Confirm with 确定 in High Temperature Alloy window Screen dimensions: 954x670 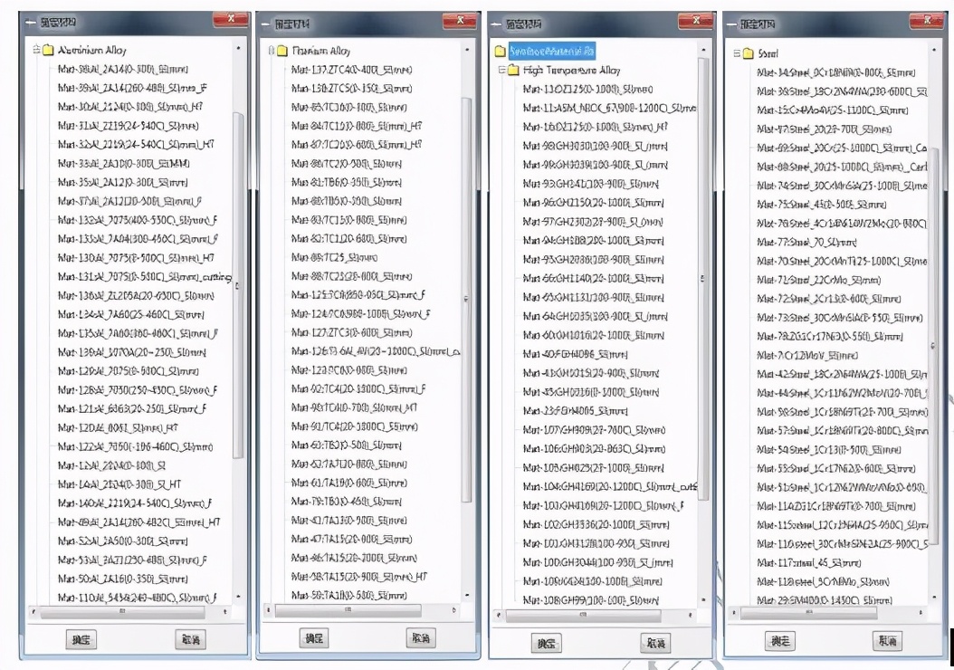point(547,643)
